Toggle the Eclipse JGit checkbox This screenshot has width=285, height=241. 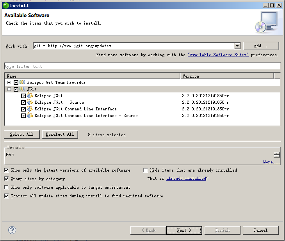[x=23, y=96]
